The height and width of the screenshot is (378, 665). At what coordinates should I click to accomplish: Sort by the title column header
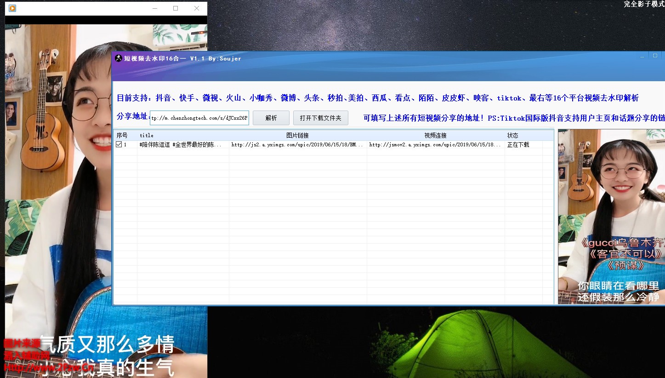[x=183, y=135]
